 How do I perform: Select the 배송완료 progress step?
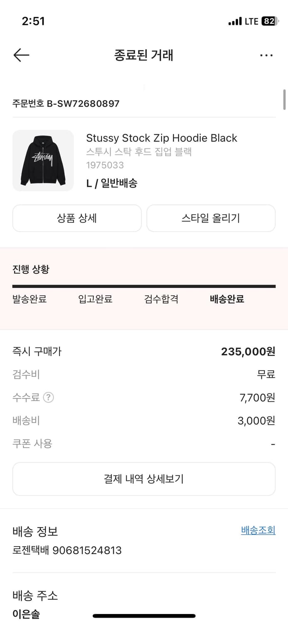226,299
